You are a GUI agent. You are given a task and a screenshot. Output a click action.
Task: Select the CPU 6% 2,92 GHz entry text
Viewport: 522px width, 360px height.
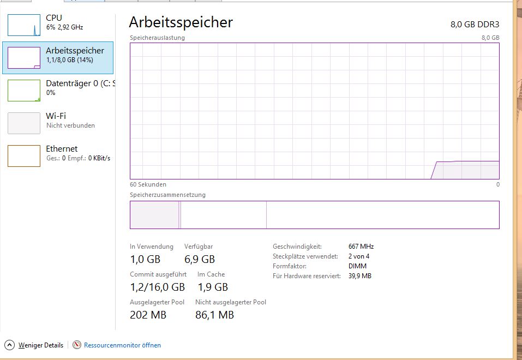tap(64, 22)
